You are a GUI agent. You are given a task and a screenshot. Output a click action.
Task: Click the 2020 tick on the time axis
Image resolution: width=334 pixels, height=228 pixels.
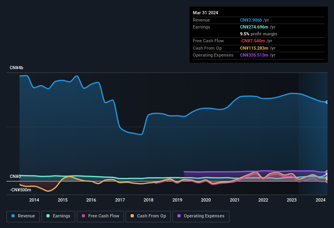(x=206, y=200)
